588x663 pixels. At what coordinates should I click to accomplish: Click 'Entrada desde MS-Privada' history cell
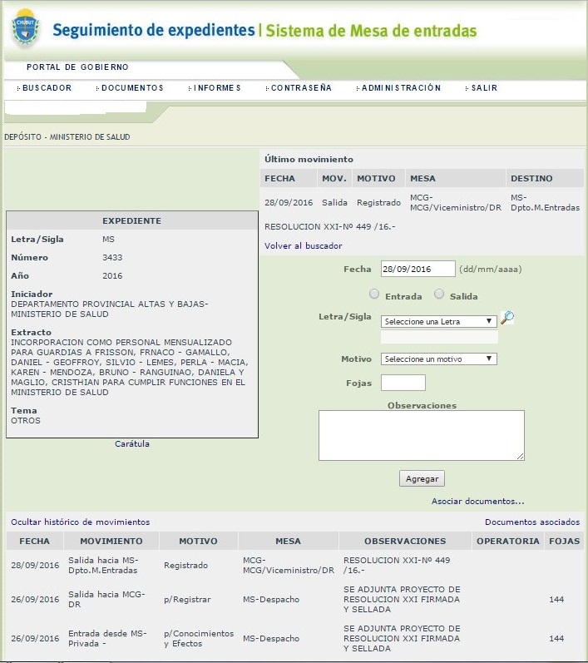107,639
